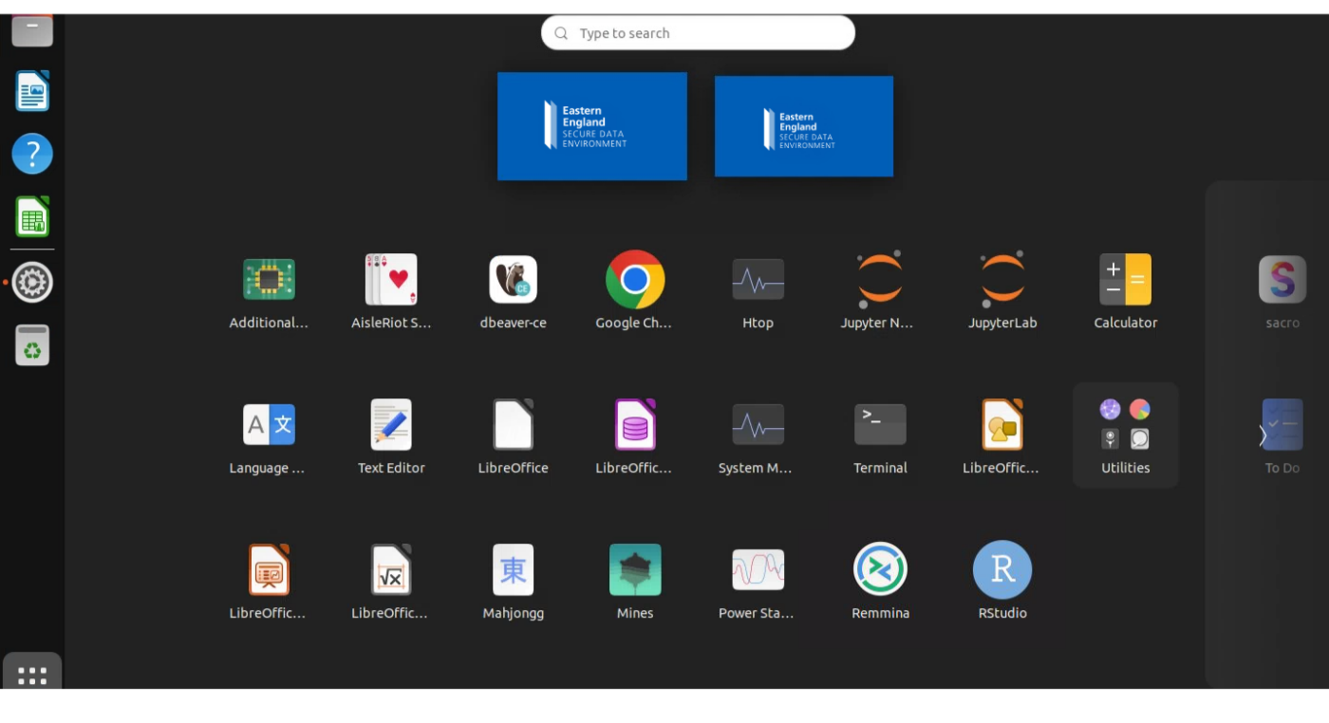Open the RStudio application
1329x723 pixels.
point(1002,570)
